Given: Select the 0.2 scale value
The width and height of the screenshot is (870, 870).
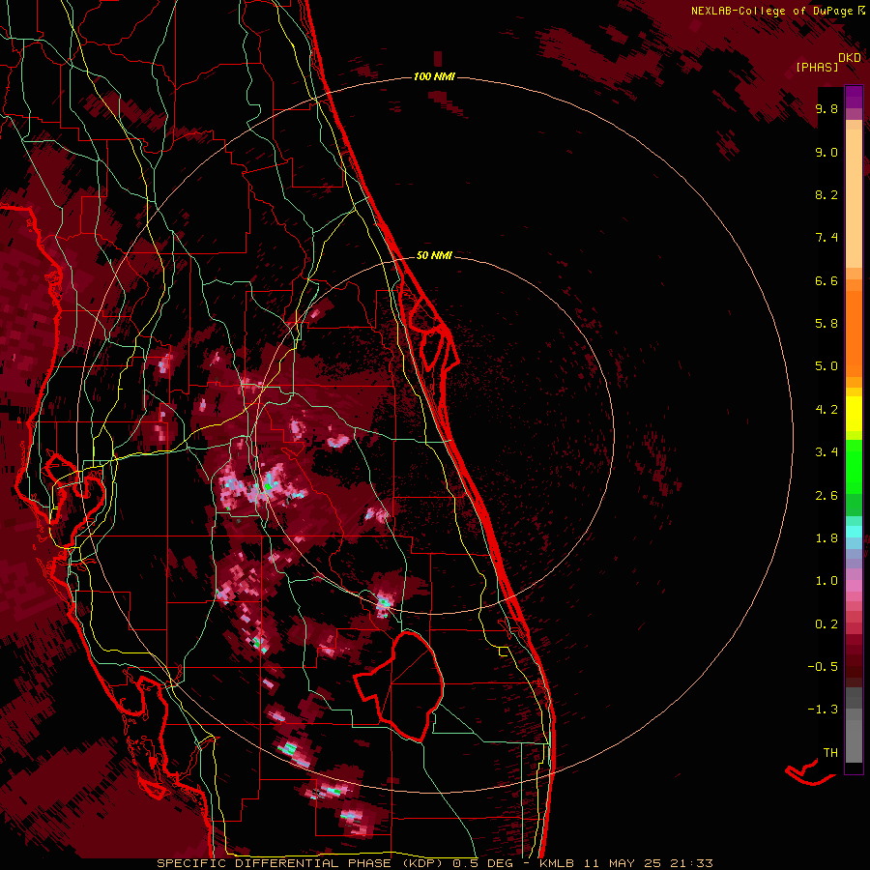Looking at the screenshot, I should (826, 624).
